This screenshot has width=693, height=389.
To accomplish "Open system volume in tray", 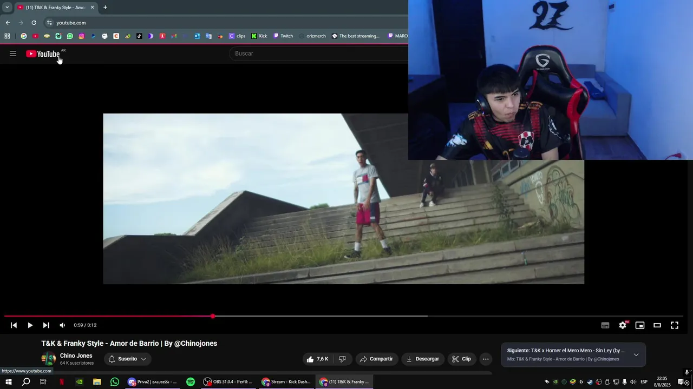I will (x=633, y=382).
